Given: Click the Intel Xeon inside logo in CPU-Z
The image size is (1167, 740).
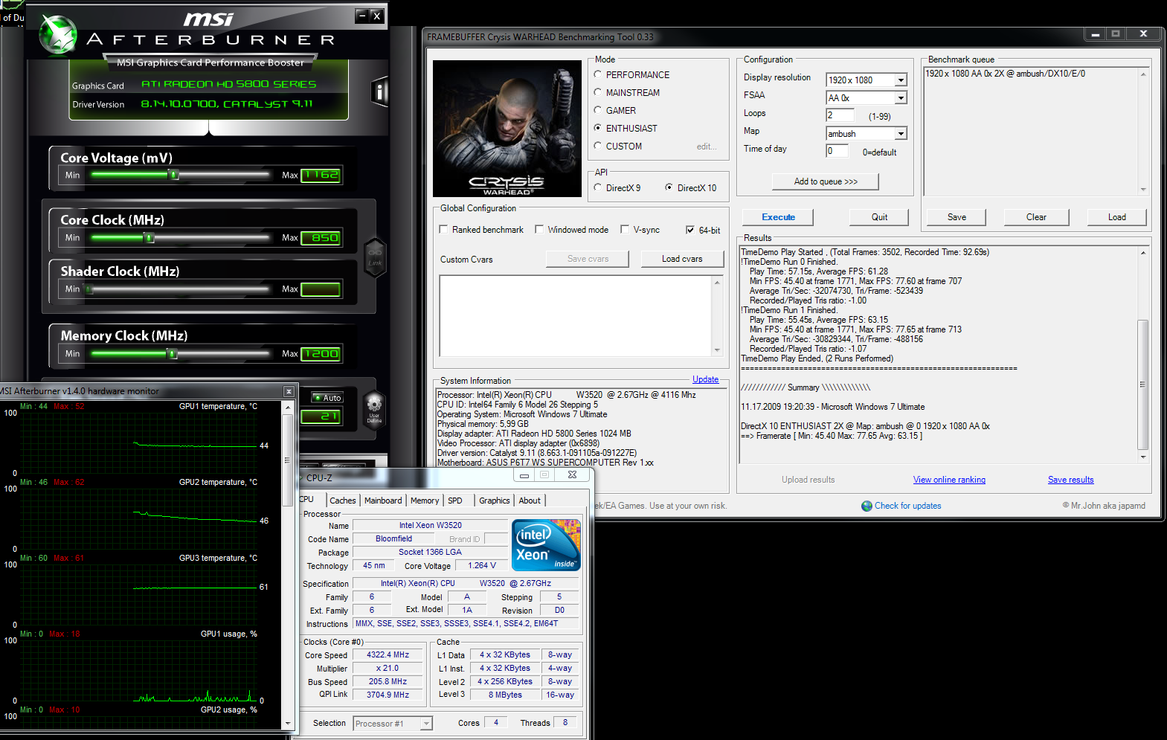Looking at the screenshot, I should tap(546, 545).
